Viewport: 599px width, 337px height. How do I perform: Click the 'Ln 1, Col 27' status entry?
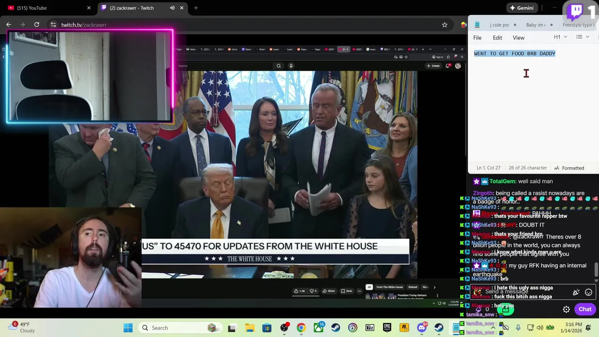click(489, 168)
